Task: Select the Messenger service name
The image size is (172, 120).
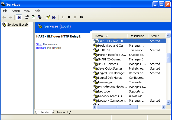Action: 105,82
